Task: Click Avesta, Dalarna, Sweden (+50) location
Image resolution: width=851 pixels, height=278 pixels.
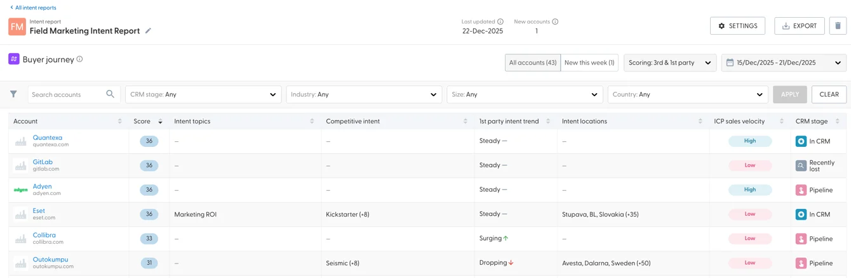Action: 606,263
